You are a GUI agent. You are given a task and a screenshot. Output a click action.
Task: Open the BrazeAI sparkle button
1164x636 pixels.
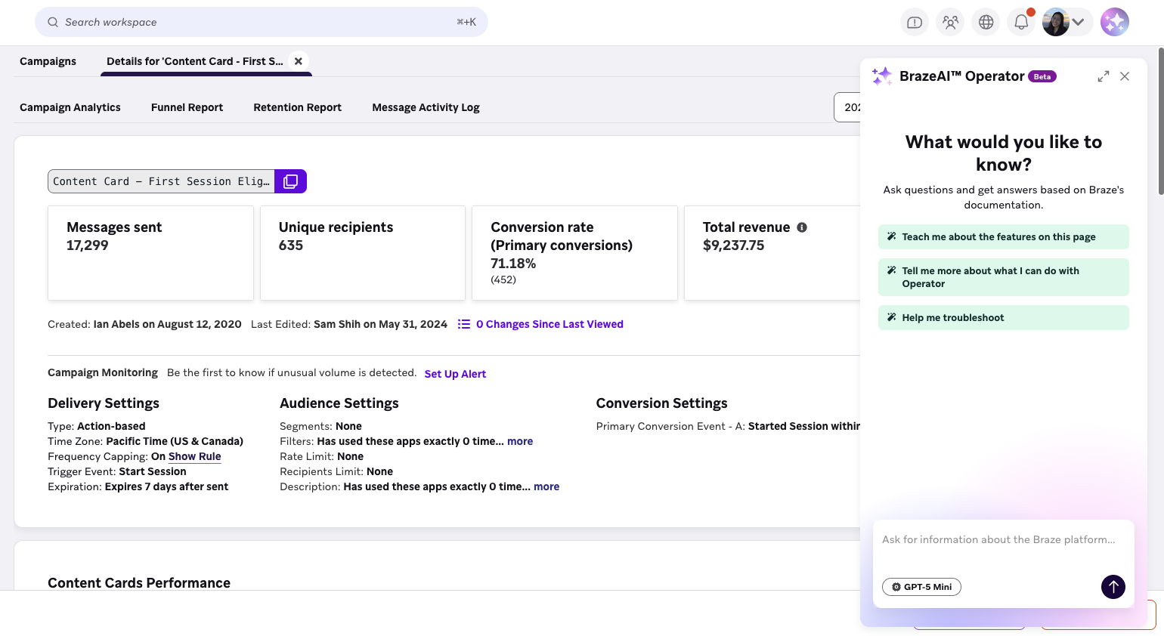(x=1114, y=22)
